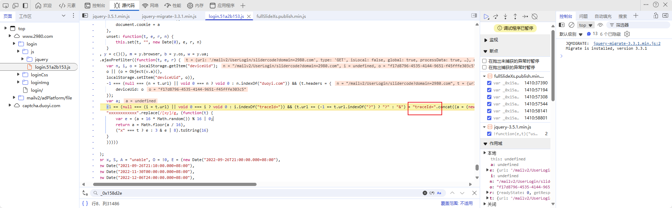Resume script execution with play icon
The image size is (672, 208).
[486, 16]
